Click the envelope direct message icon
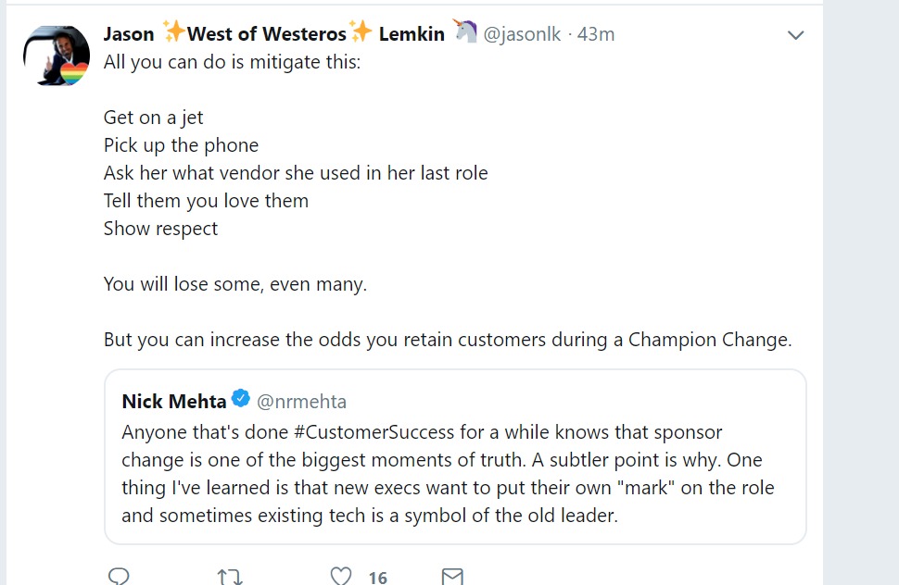The width and height of the screenshot is (899, 585). coord(452,577)
